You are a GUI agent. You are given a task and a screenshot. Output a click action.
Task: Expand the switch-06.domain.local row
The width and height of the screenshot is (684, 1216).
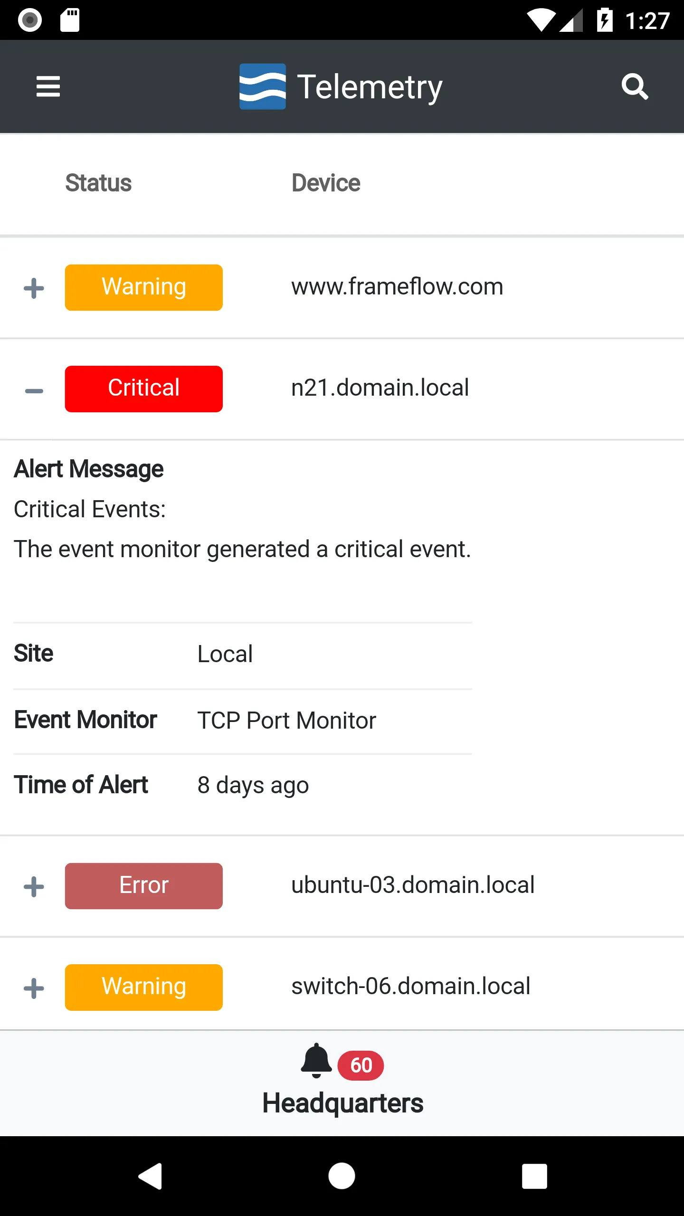pyautogui.click(x=34, y=988)
